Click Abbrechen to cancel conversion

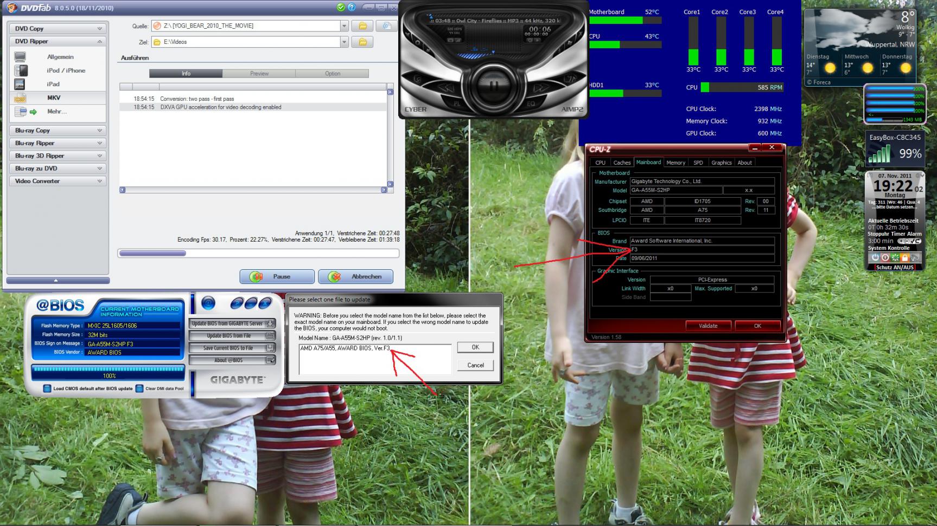[x=355, y=277]
